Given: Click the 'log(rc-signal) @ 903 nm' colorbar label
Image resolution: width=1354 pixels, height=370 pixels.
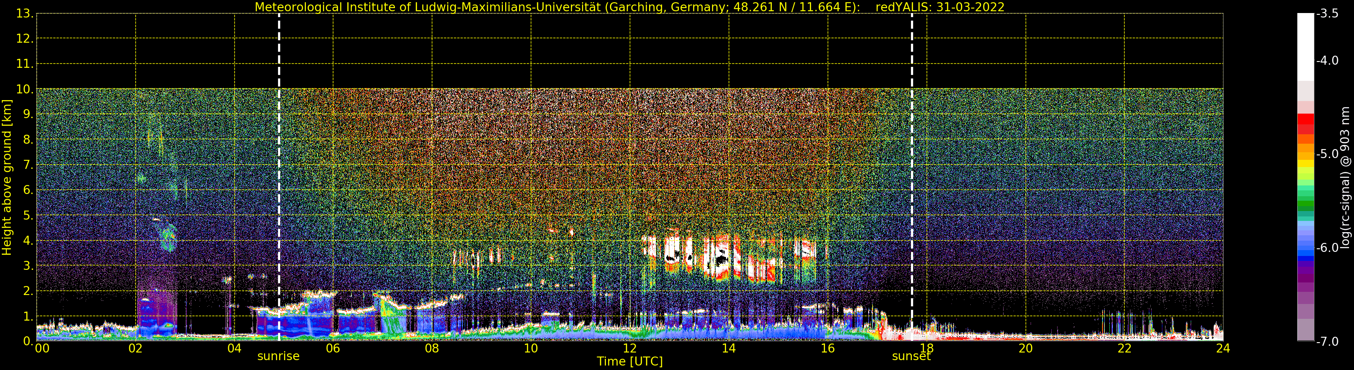Looking at the screenshot, I should [1345, 177].
